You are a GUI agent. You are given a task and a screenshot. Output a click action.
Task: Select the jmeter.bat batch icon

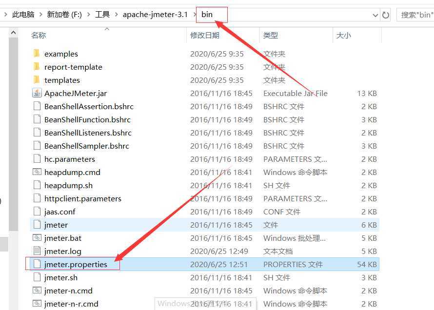(x=37, y=238)
